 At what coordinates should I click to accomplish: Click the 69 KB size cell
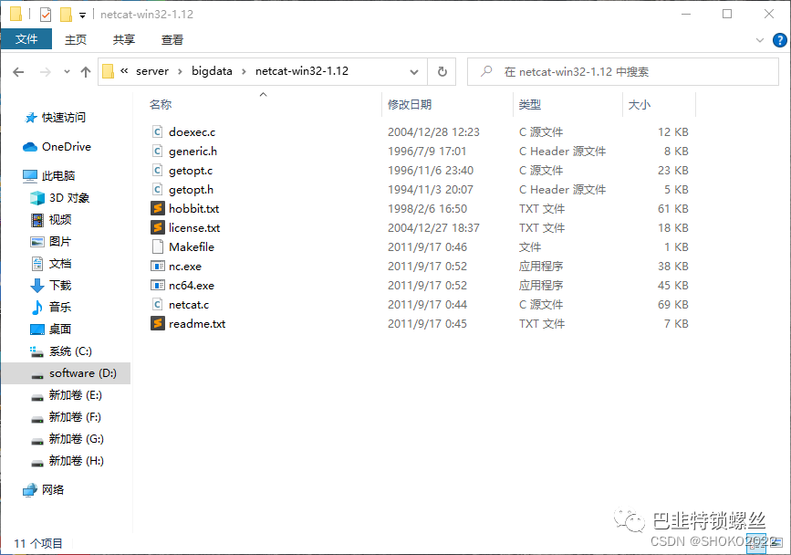point(673,304)
